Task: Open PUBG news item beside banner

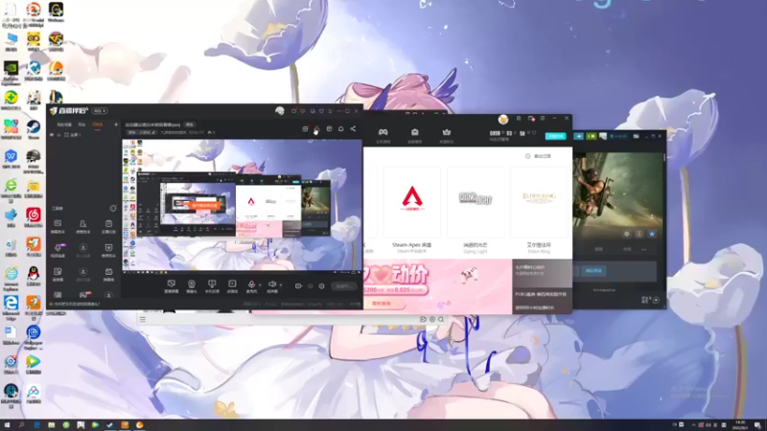Action: tap(542, 294)
